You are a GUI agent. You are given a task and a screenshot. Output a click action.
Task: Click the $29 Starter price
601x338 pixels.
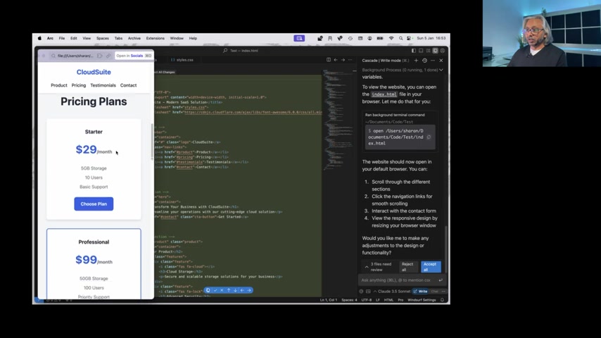pyautogui.click(x=87, y=149)
